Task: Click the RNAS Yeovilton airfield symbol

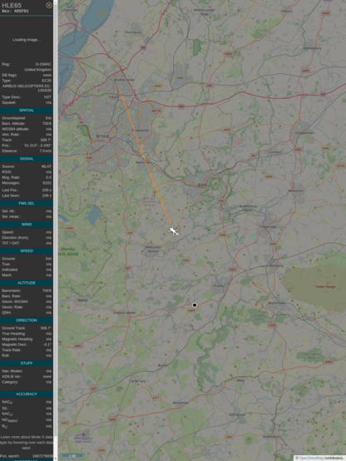Action: tap(83, 434)
